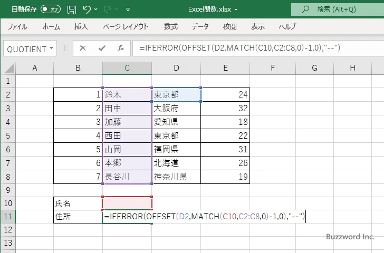384x253 pixels.
Task: Select column D header
Action: tap(176, 68)
